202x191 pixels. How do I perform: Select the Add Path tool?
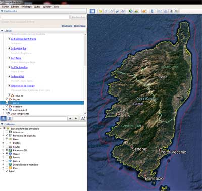112,11
